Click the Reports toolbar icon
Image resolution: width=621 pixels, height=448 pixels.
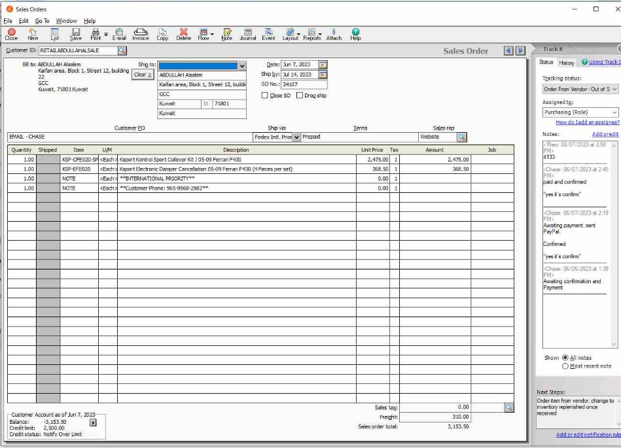(311, 35)
